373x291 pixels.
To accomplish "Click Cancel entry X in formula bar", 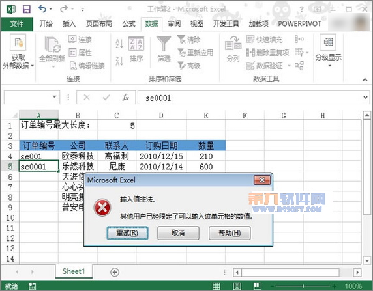I will point(87,97).
